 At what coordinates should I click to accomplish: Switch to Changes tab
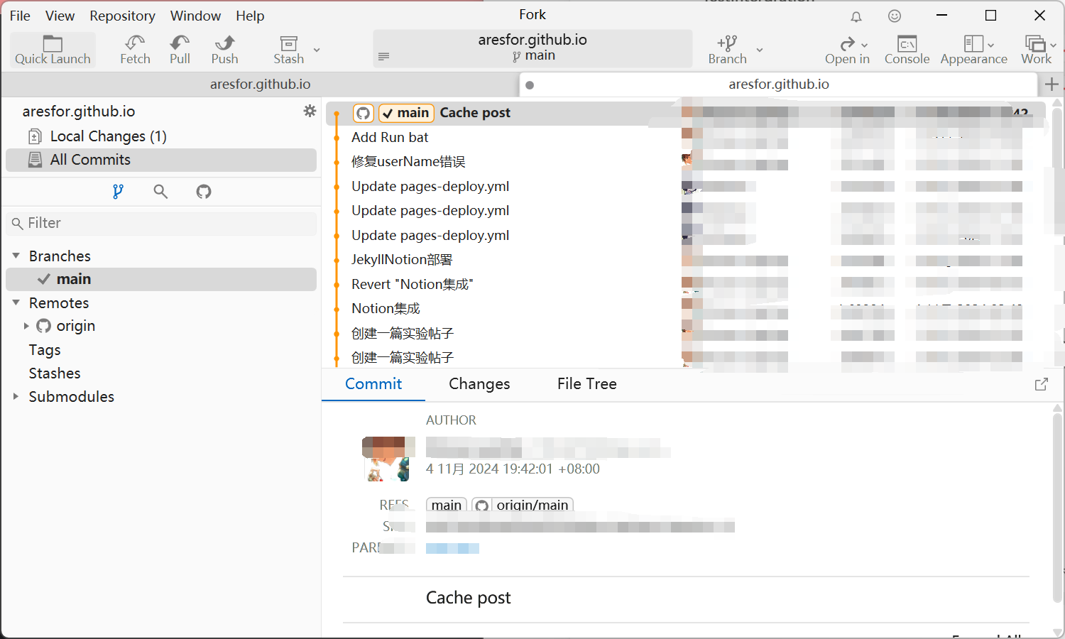click(479, 384)
